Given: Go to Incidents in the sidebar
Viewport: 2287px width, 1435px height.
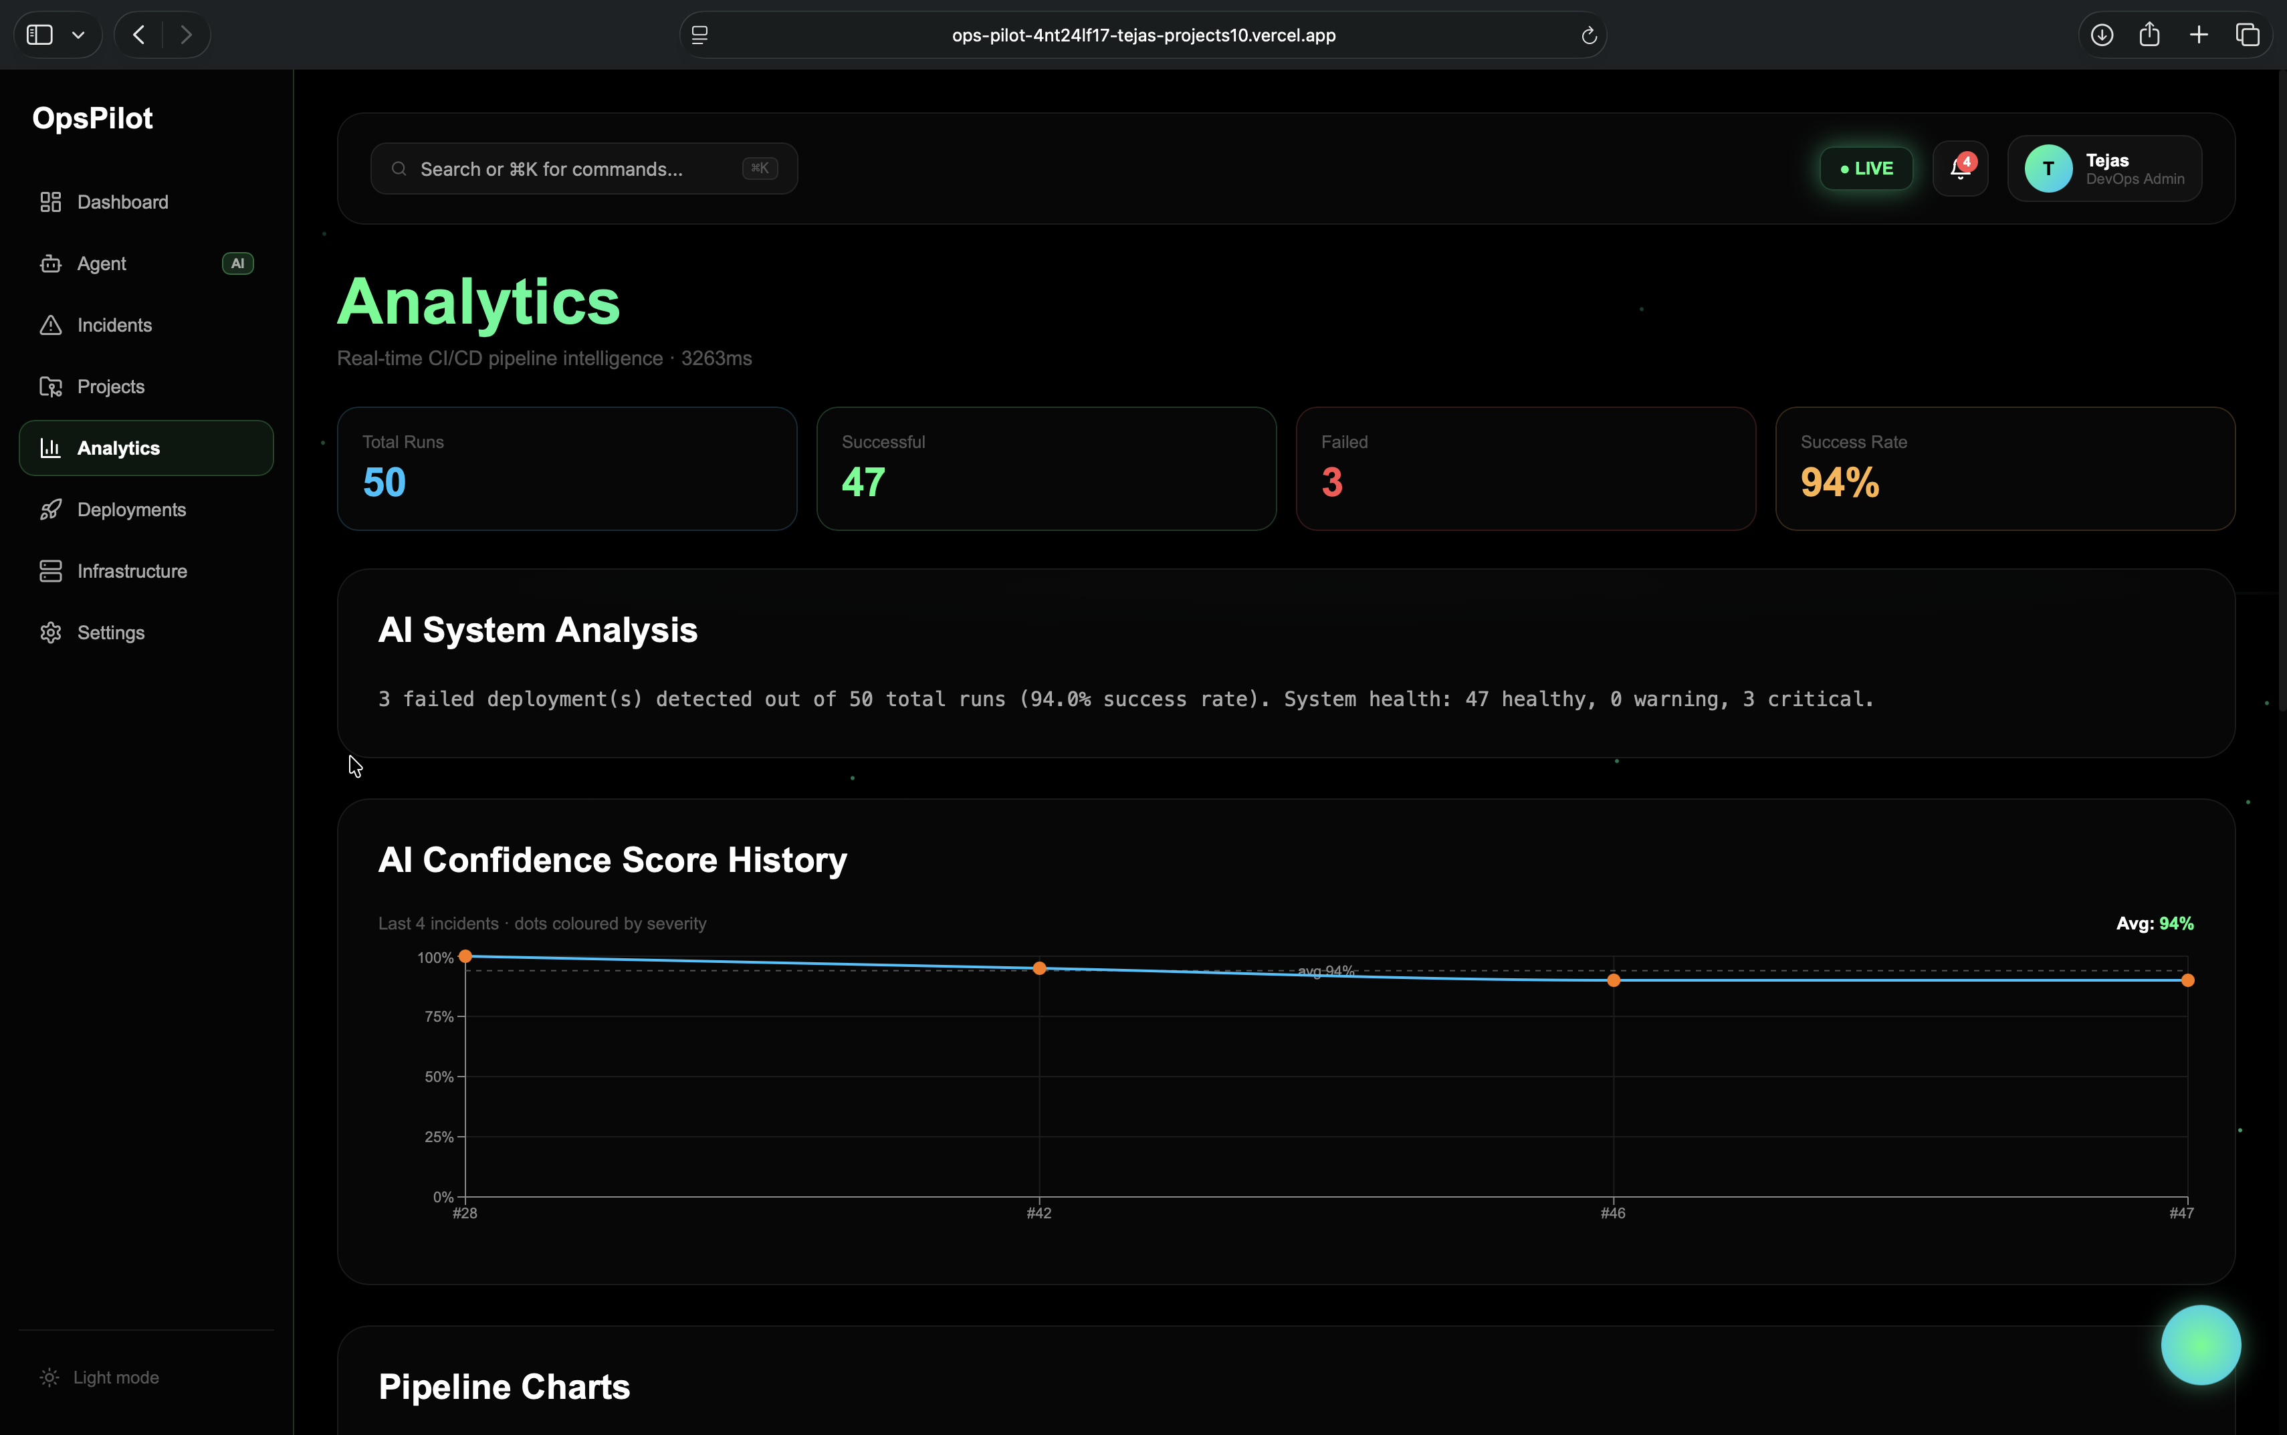Looking at the screenshot, I should pyautogui.click(x=146, y=326).
